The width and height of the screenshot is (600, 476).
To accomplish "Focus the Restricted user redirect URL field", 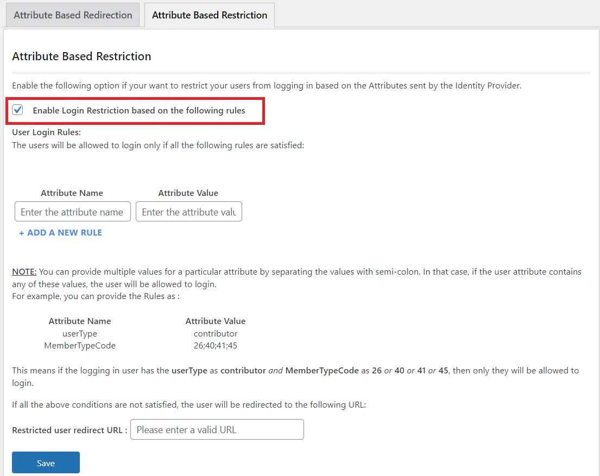I will click(217, 429).
